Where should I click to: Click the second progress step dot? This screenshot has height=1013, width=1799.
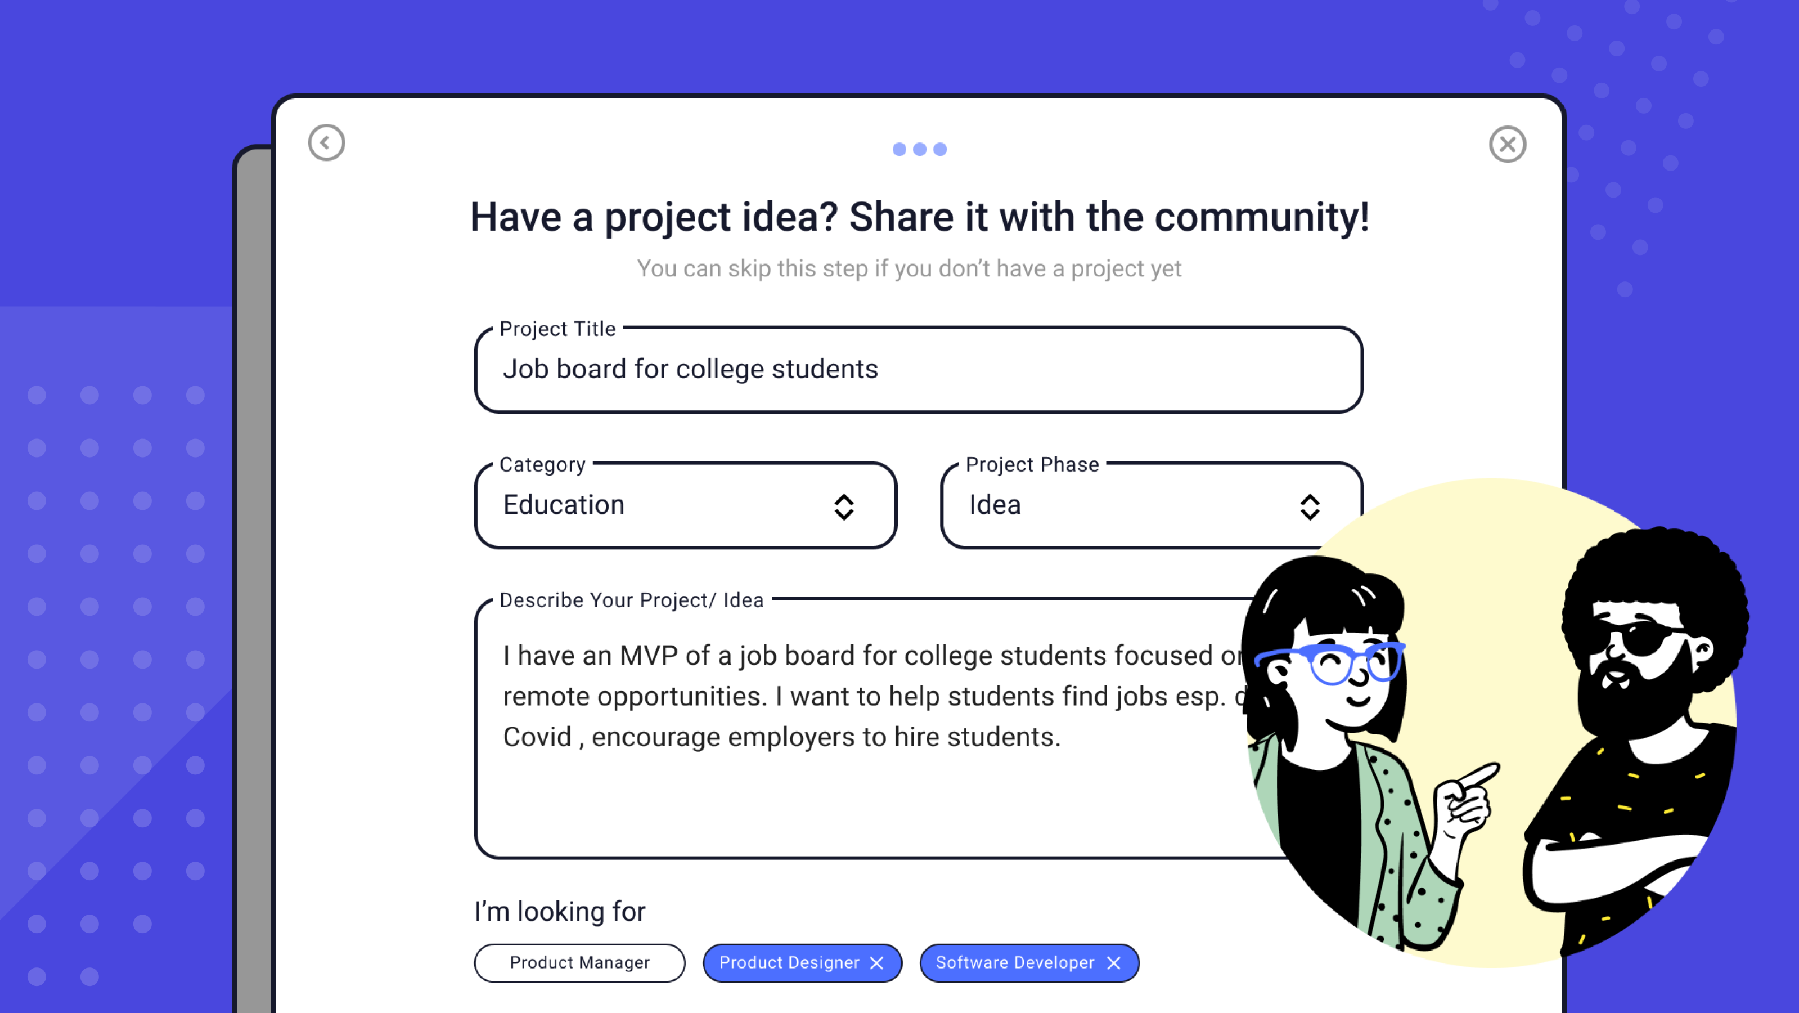tap(920, 150)
